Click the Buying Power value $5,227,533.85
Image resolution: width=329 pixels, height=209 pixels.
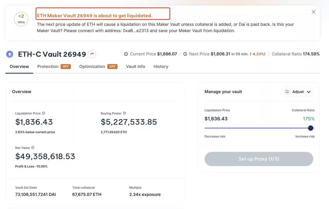click(x=129, y=122)
